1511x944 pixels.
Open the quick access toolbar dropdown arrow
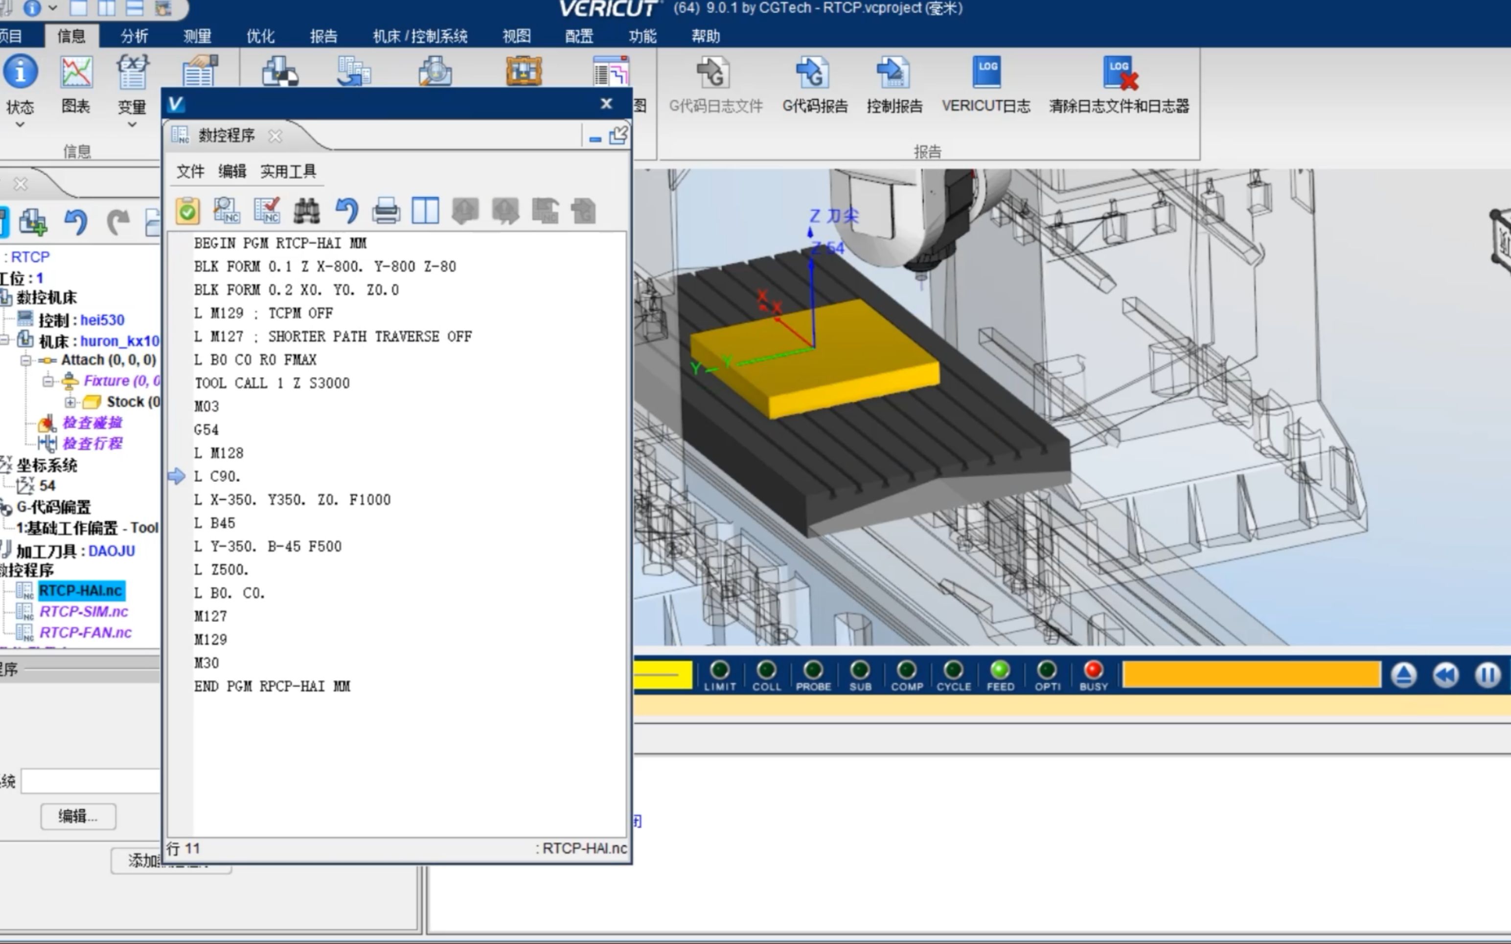(52, 8)
